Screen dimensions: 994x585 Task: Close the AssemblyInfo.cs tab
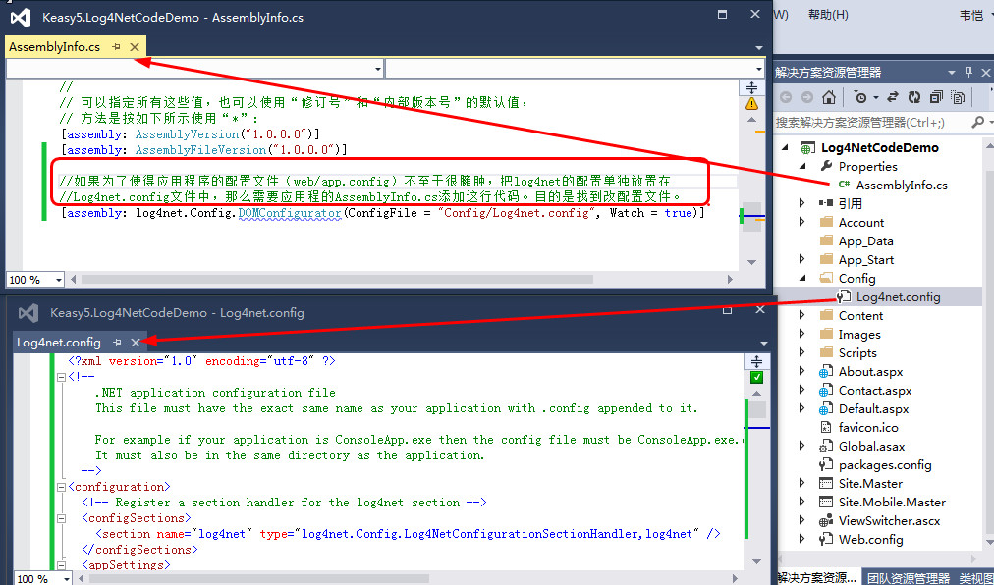(135, 47)
